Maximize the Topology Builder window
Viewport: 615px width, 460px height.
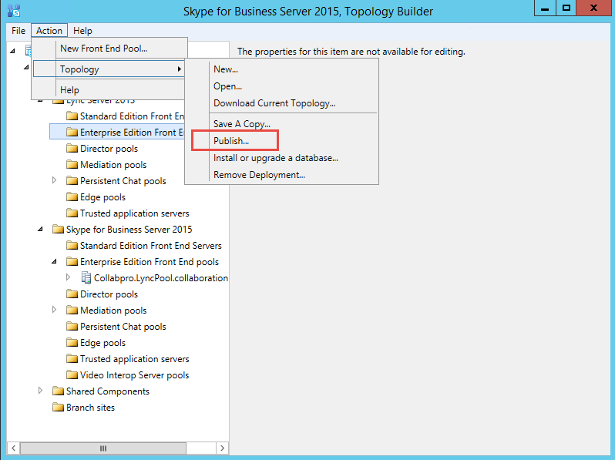coord(566,8)
